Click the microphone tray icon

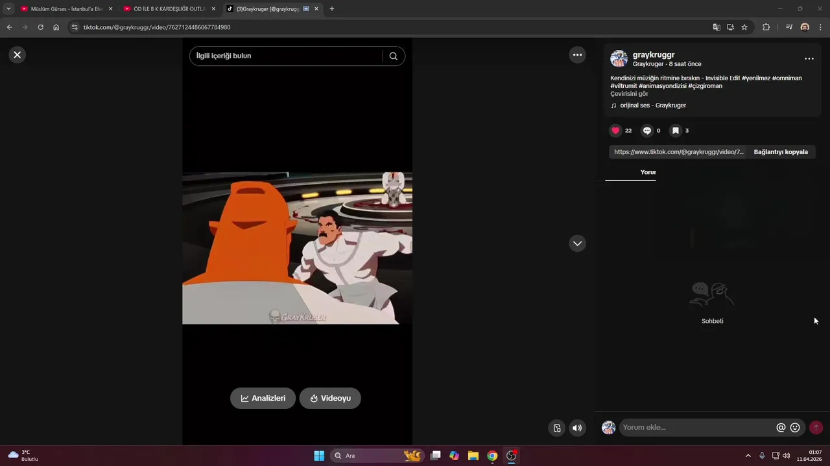point(762,456)
